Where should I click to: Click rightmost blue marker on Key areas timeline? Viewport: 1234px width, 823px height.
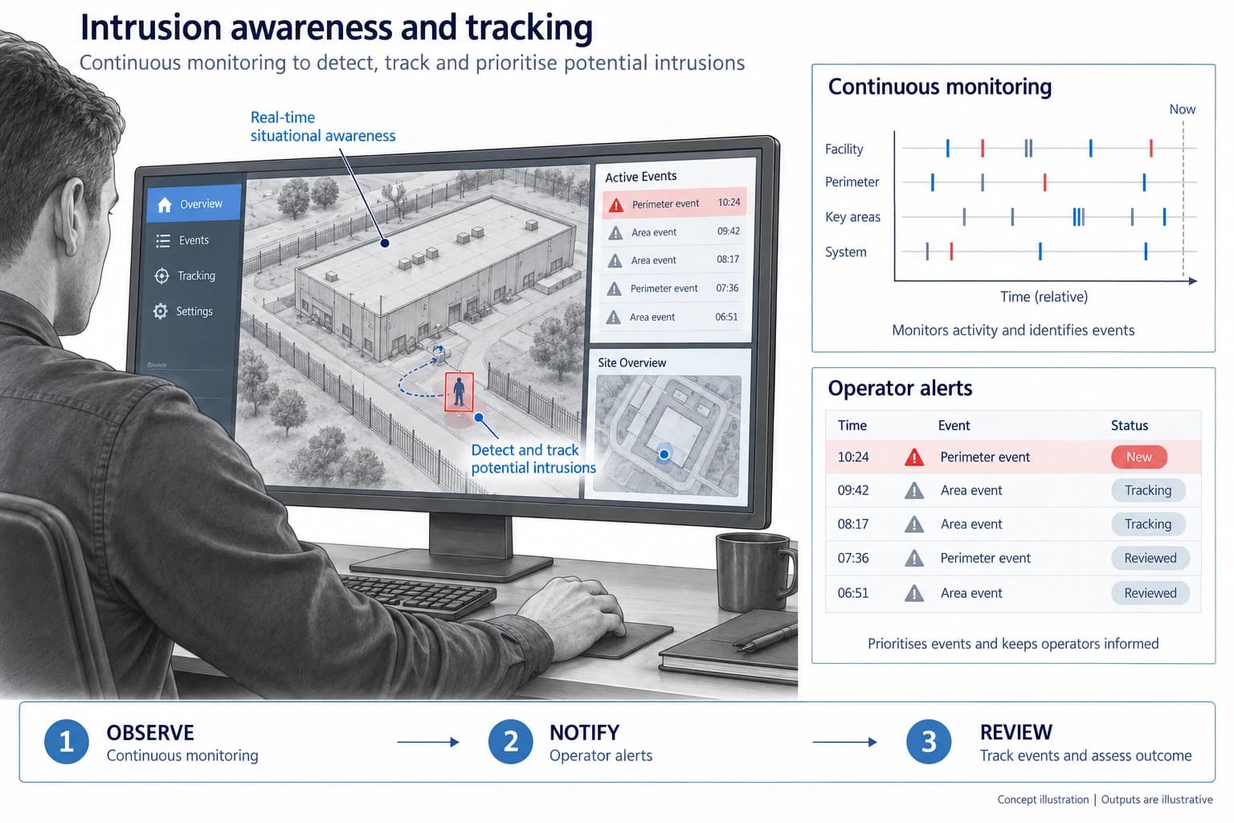click(1164, 216)
